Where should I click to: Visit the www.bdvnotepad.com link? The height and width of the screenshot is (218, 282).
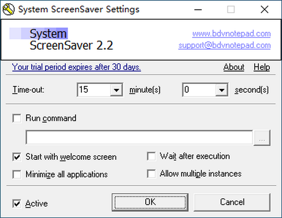[231, 33]
